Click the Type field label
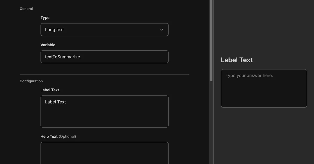314x164 pixels. [x=45, y=18]
